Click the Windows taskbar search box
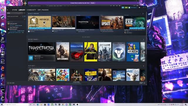Screen dimensions: 188x106 point(16,105)
